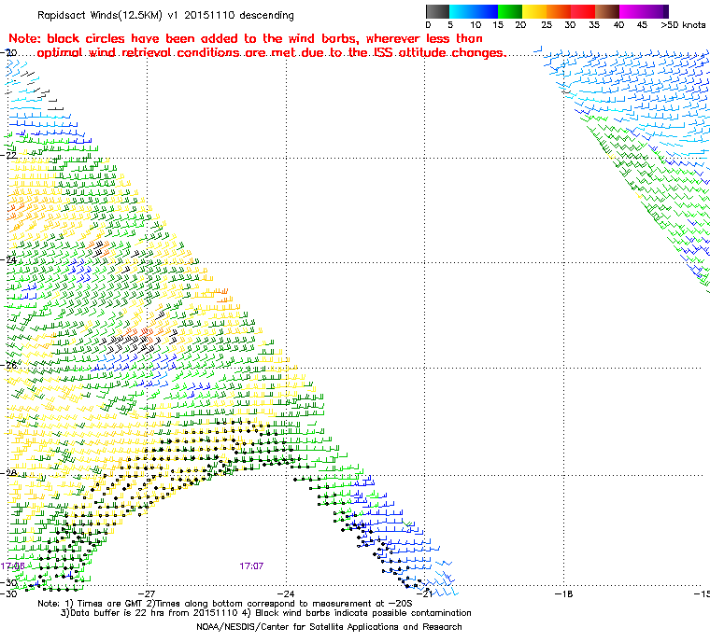Click the "25" label in the speed legend

(547, 25)
